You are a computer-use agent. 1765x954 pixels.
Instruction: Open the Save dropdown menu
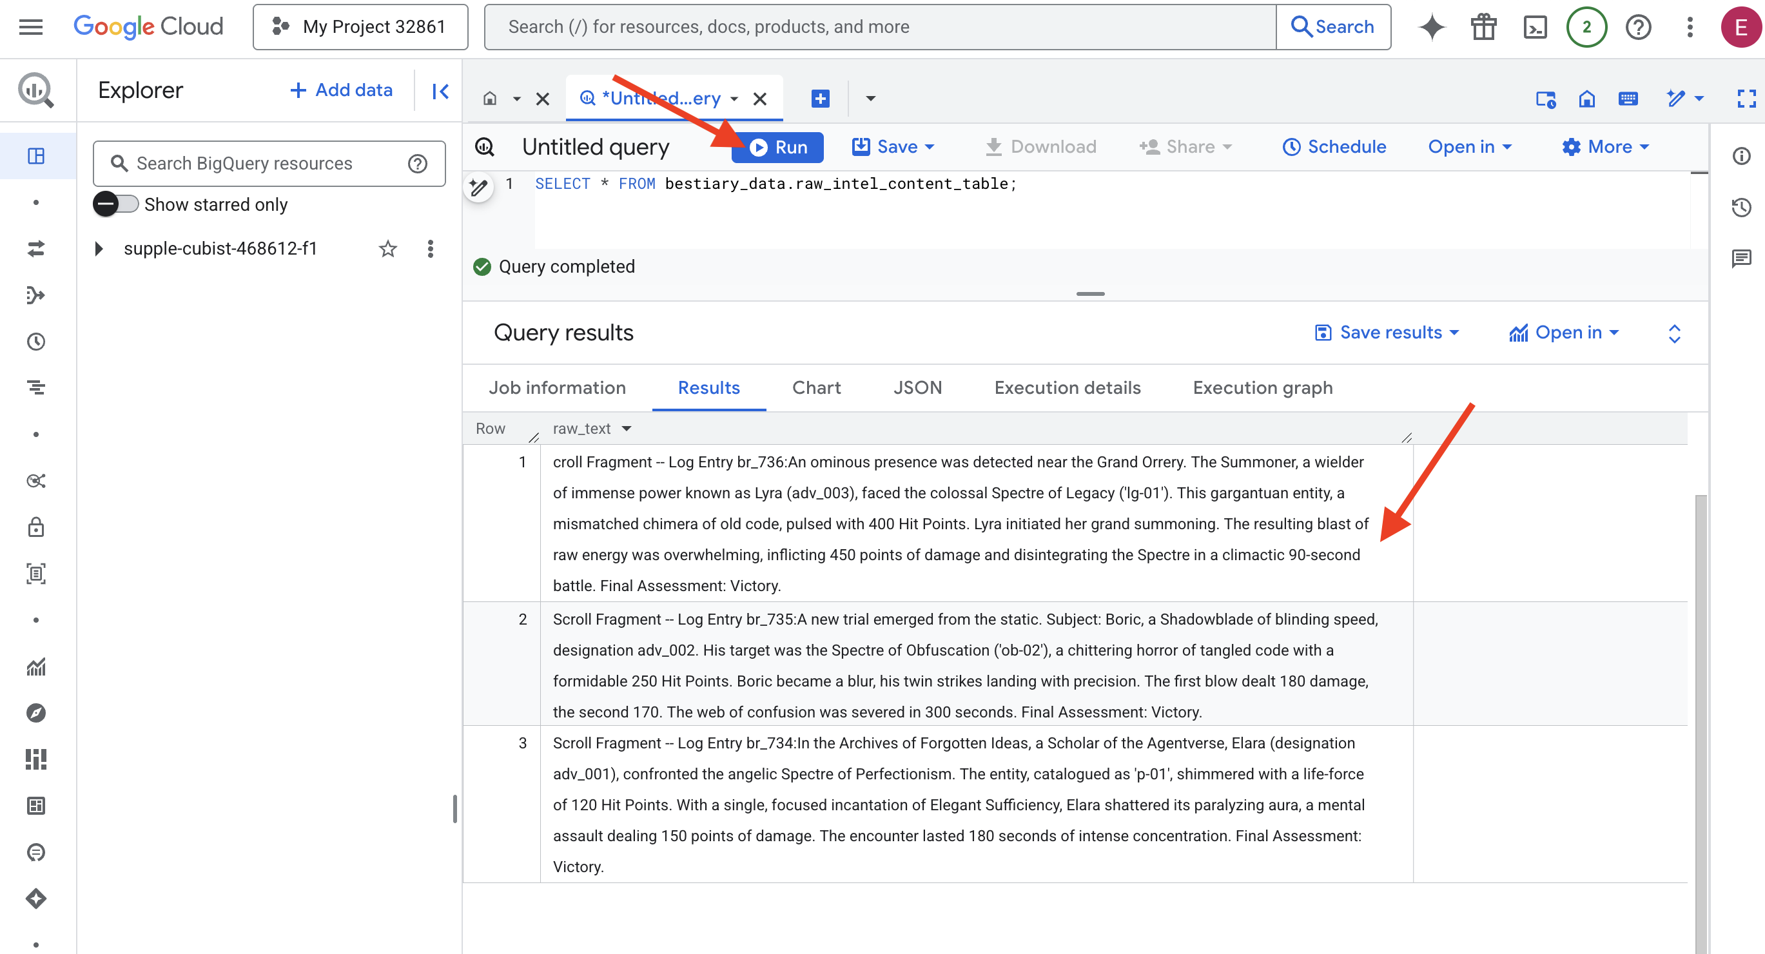coord(893,147)
